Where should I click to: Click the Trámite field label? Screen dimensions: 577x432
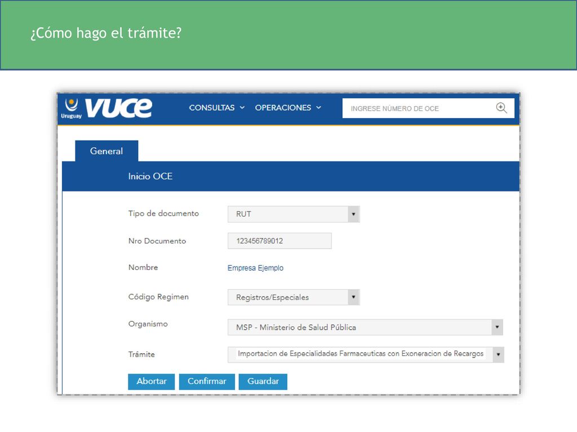coord(141,354)
